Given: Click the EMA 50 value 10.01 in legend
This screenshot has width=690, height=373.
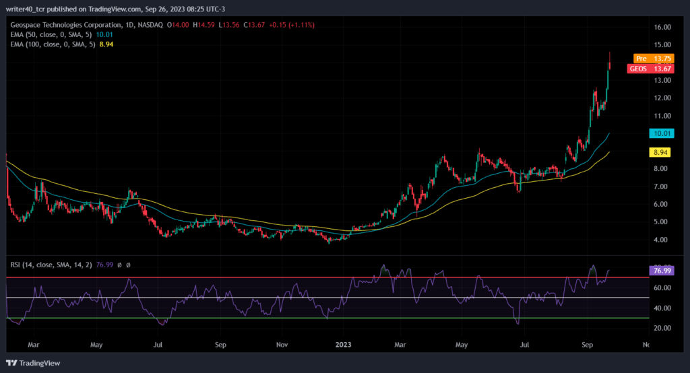Looking at the screenshot, I should [104, 35].
